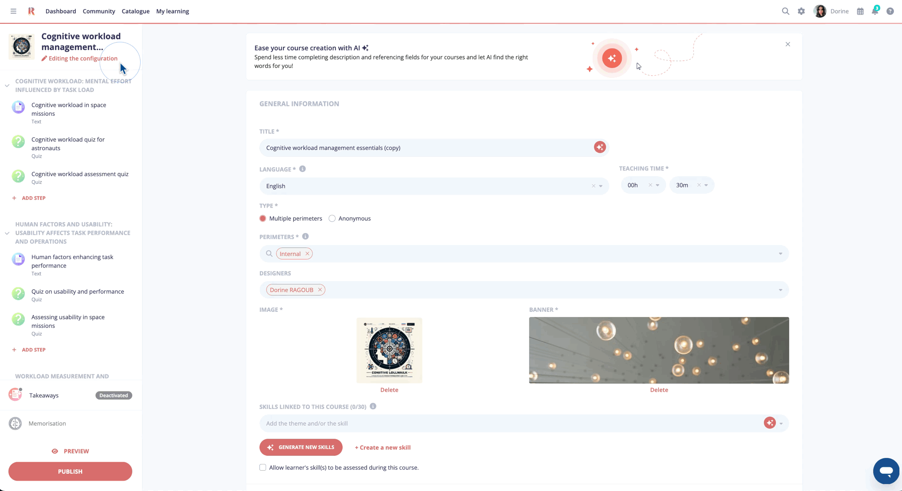Collapse Cognitive Workload section in sidebar

pos(7,86)
